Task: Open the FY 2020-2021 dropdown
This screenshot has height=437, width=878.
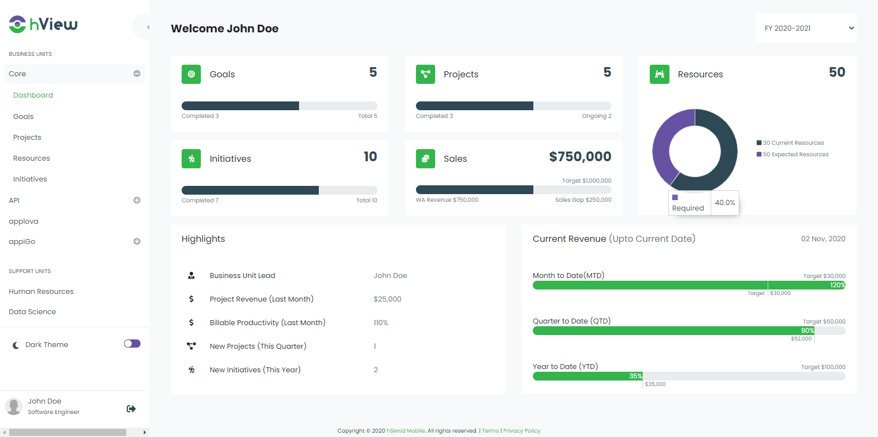Action: (x=806, y=28)
